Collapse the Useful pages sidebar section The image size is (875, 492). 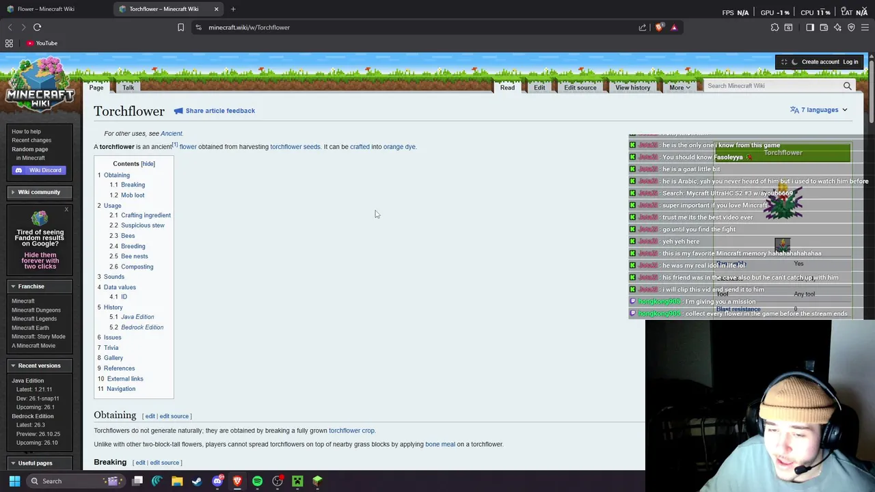pos(40,463)
